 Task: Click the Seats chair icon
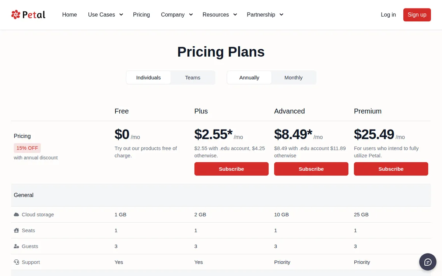tap(16, 230)
